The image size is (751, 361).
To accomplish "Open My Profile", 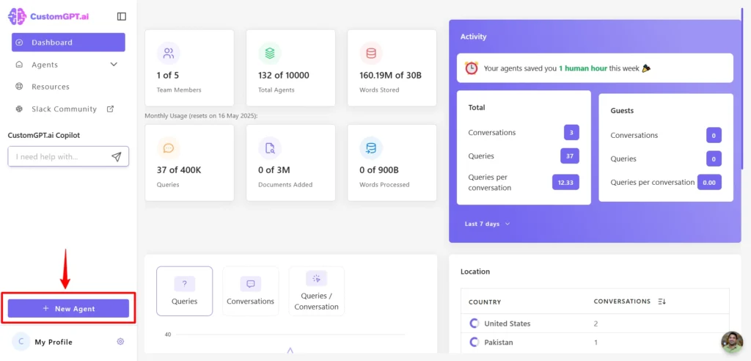I will point(54,342).
